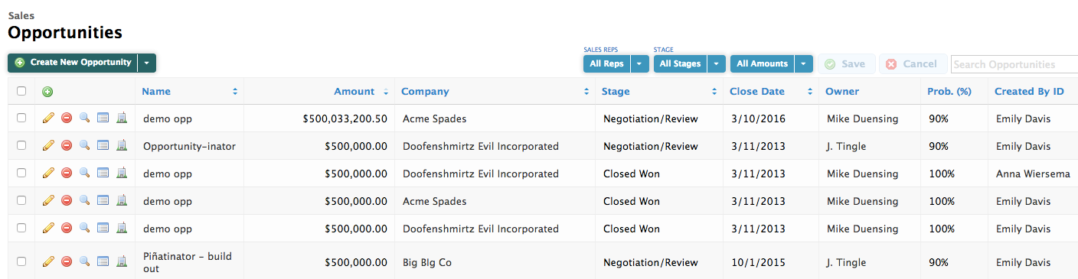Click the Cancel button
Screen dimensions: 1078x279
point(911,64)
